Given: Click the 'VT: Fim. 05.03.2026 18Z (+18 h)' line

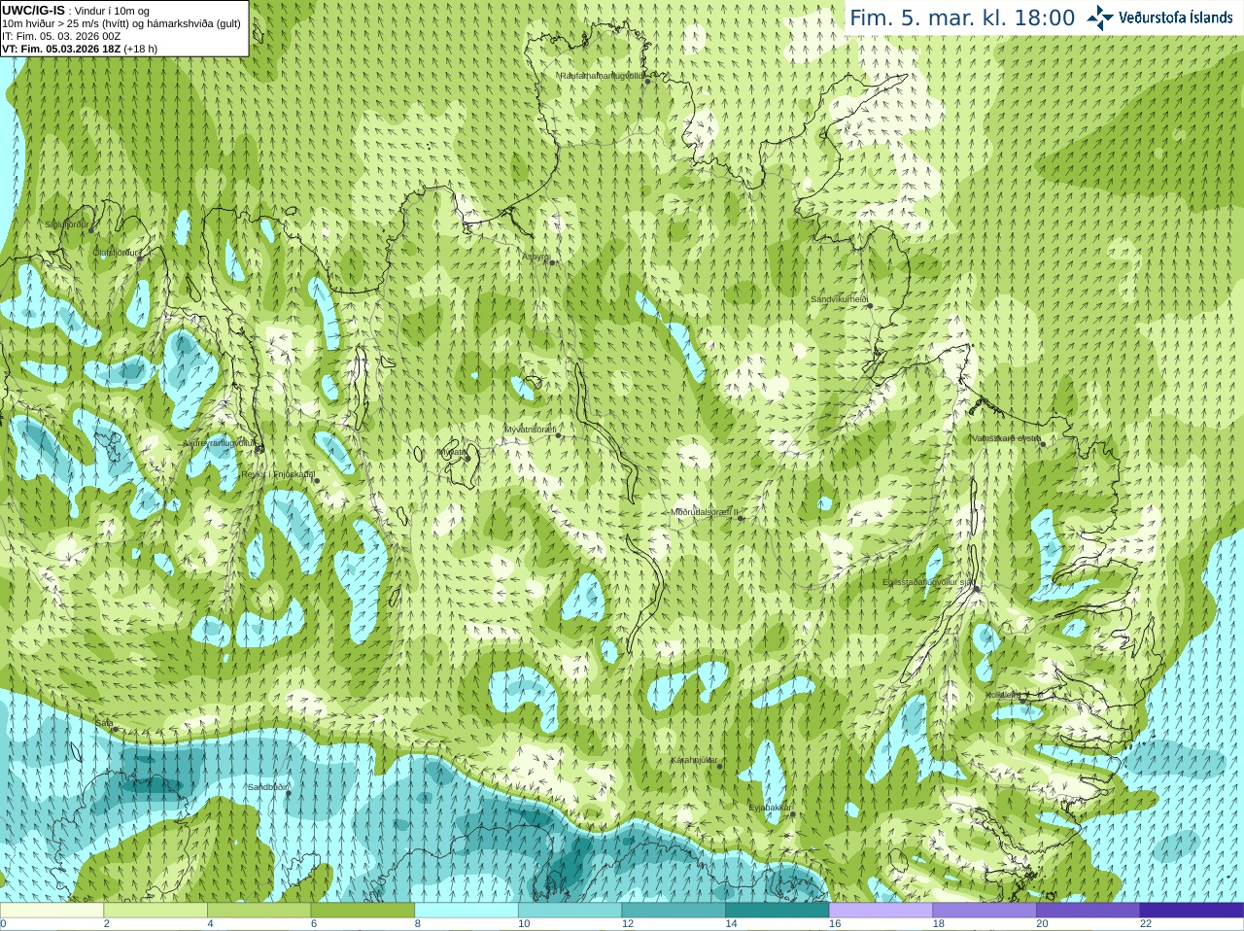Looking at the screenshot, I should click(x=80, y=49).
